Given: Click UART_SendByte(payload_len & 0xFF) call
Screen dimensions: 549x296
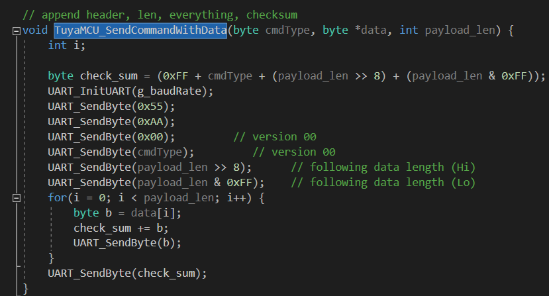Looking at the screenshot, I should pyautogui.click(x=156, y=183).
